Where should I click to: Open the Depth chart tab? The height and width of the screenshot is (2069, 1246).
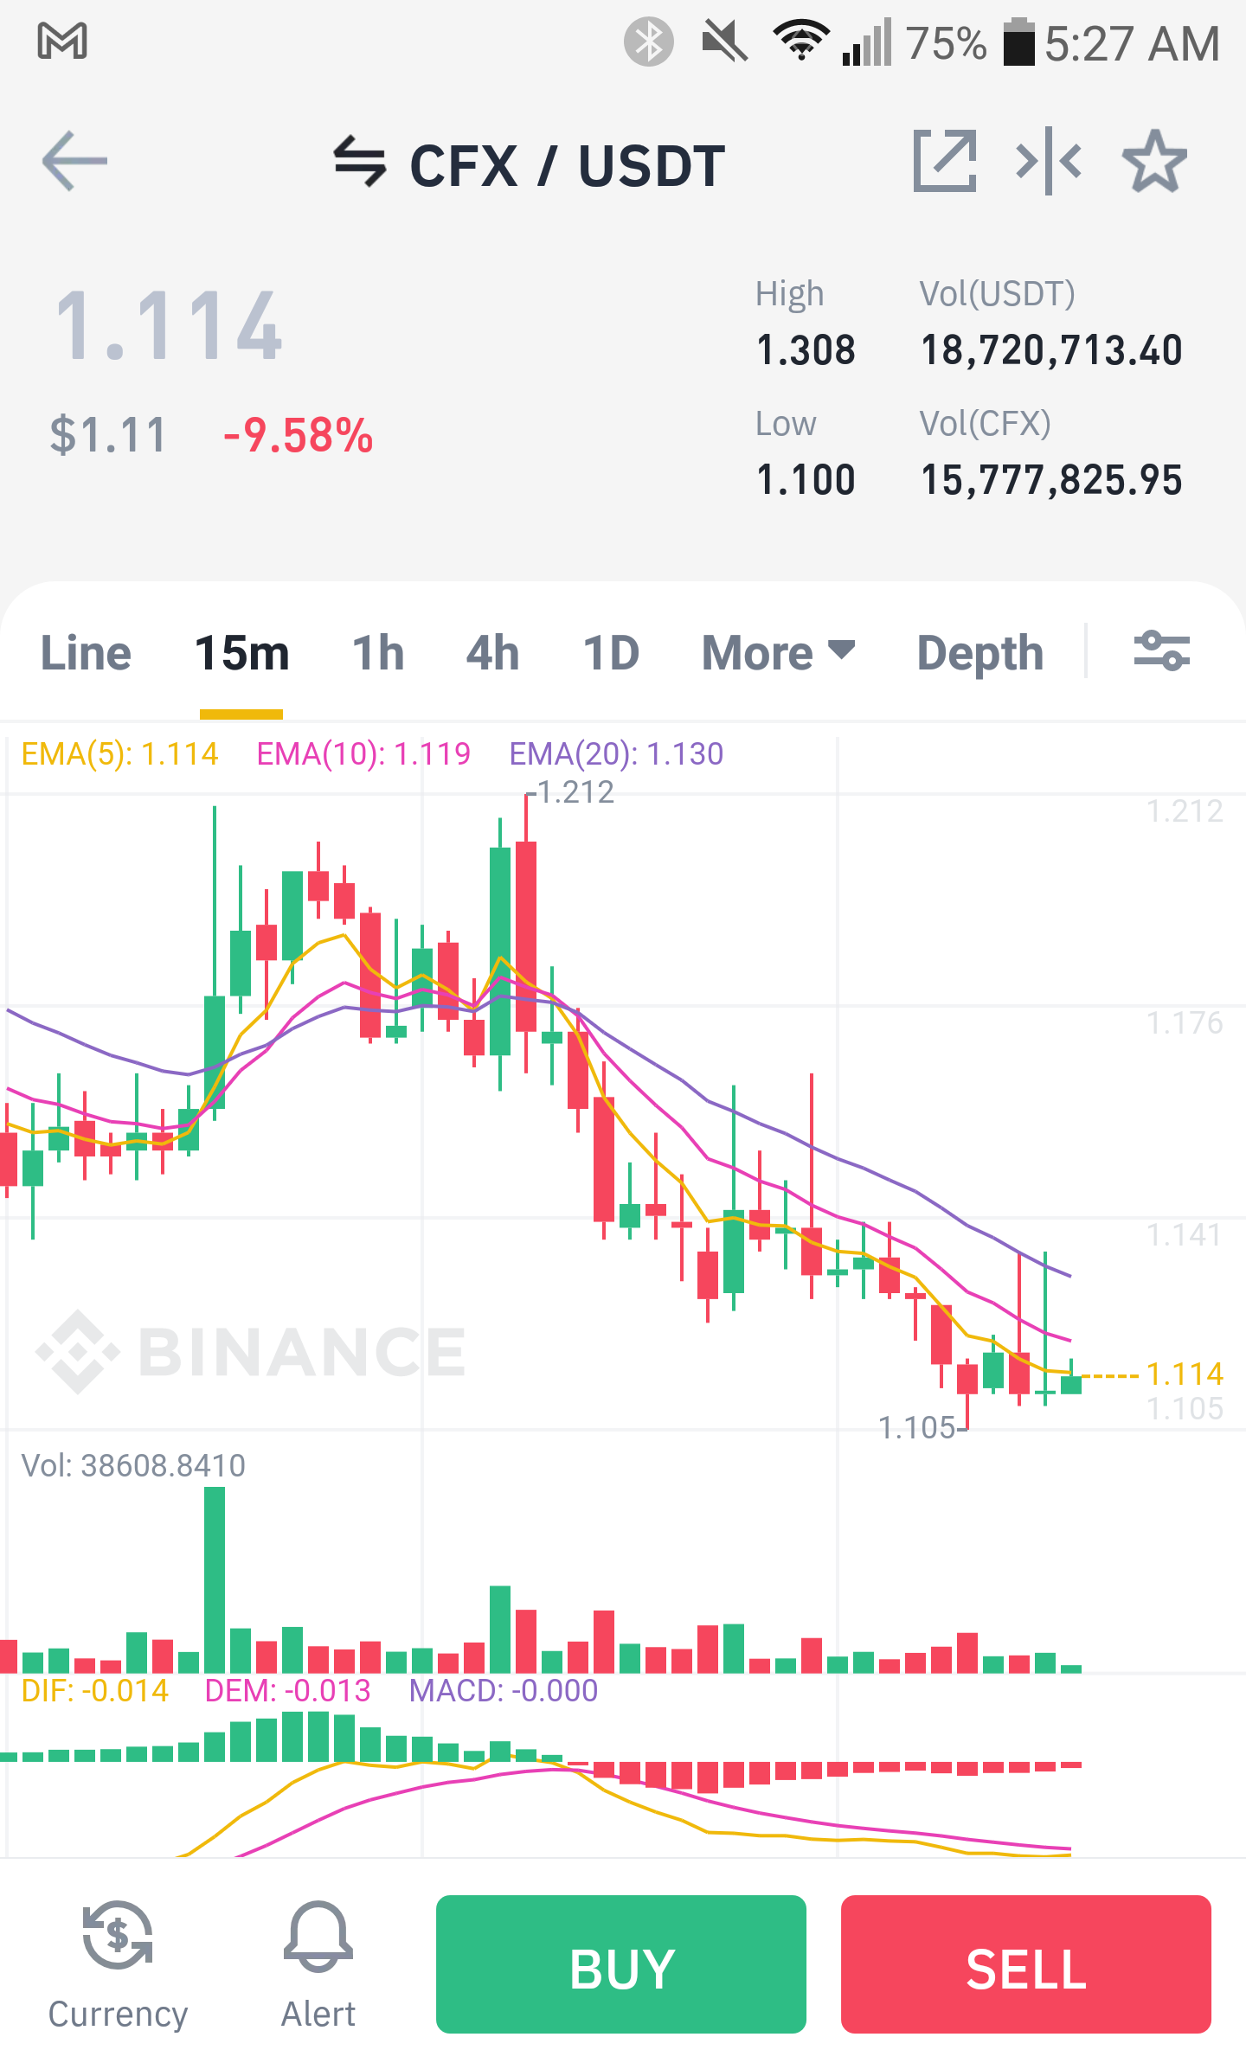(x=980, y=652)
